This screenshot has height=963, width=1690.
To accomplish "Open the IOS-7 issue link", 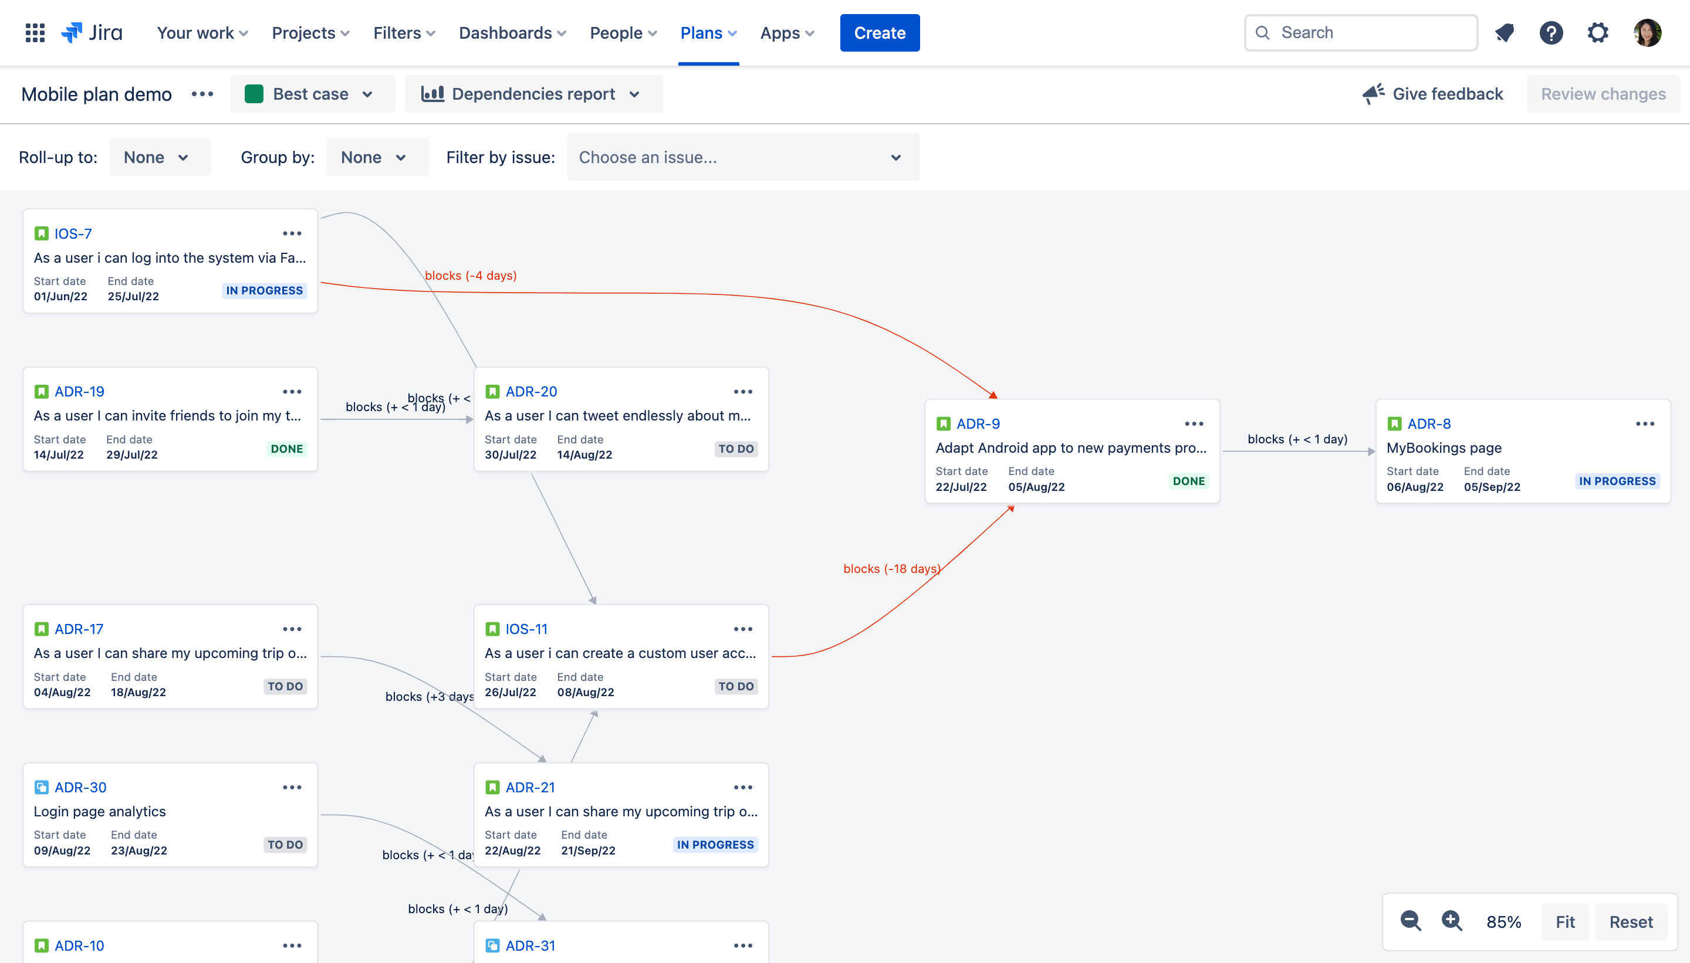I will click(x=73, y=233).
